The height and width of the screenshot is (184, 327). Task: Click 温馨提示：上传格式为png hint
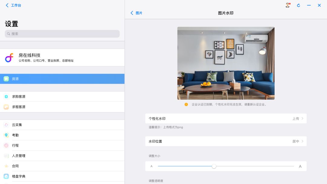pyautogui.click(x=166, y=127)
